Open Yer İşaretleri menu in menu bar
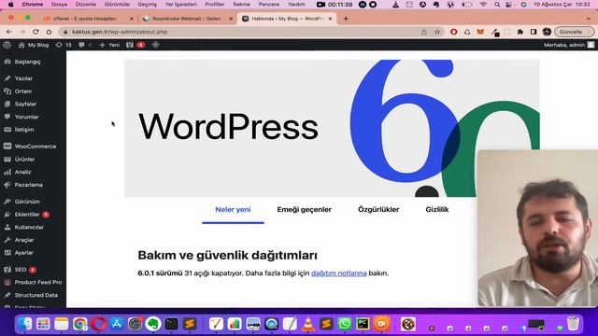598x336 pixels. pyautogui.click(x=180, y=4)
